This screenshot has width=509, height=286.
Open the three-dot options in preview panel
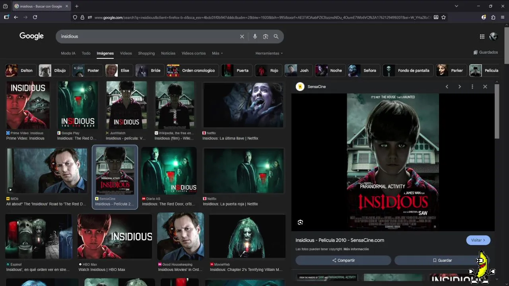(x=472, y=87)
